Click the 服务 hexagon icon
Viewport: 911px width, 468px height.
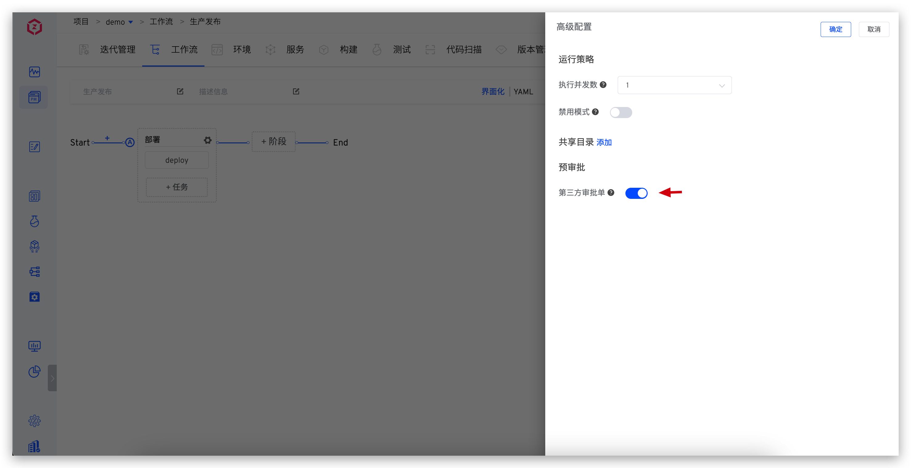270,50
